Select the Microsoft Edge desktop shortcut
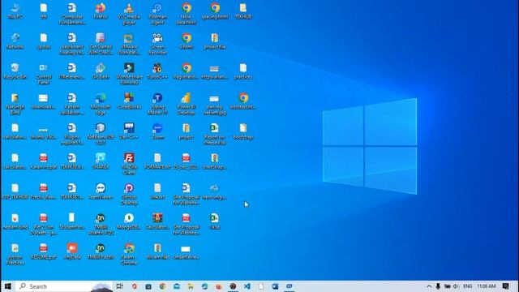Image resolution: width=519 pixels, height=292 pixels. pos(101,104)
